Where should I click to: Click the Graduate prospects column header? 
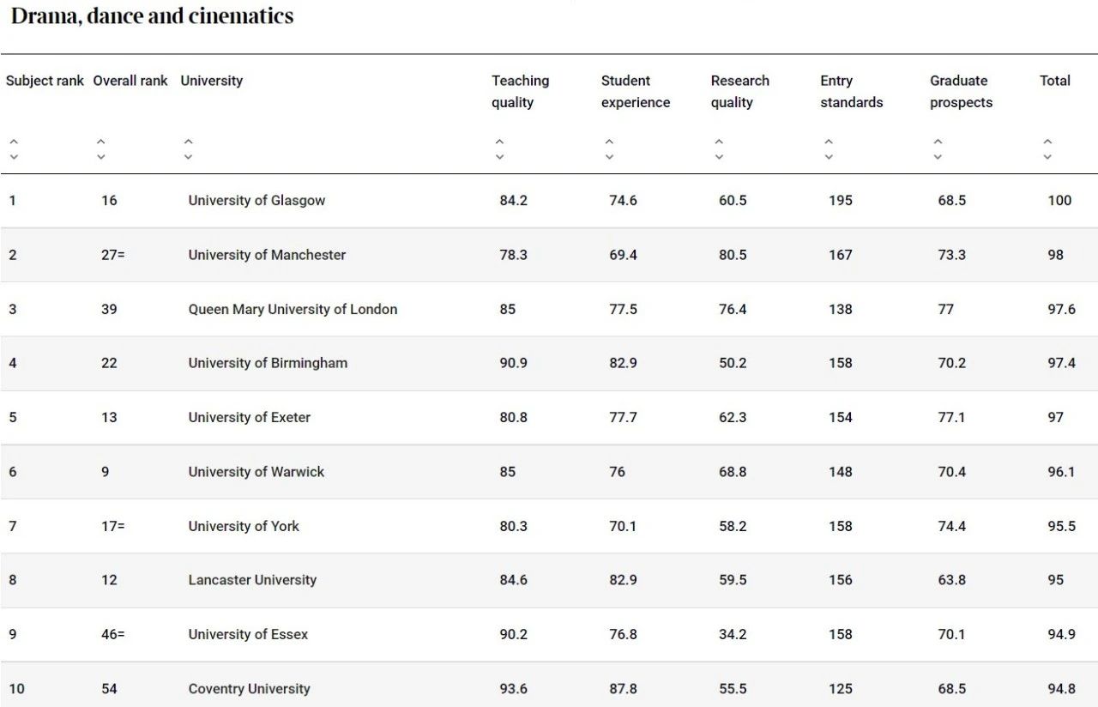click(961, 91)
